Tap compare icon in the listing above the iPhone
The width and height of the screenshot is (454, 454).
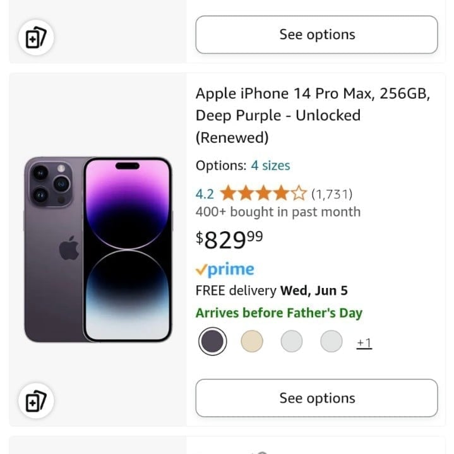36,38
